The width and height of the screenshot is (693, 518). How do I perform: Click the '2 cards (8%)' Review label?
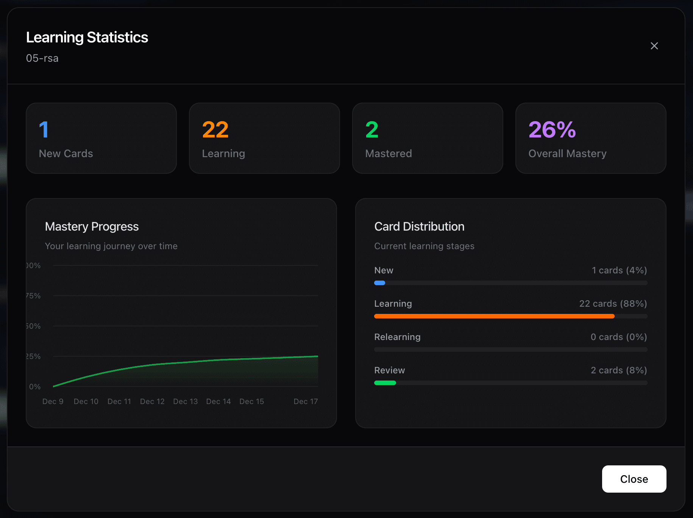pos(618,370)
